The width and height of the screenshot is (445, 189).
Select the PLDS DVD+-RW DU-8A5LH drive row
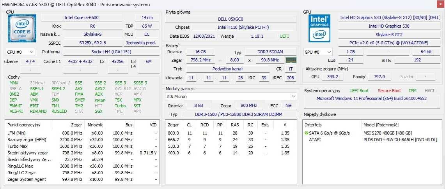click(x=372, y=140)
